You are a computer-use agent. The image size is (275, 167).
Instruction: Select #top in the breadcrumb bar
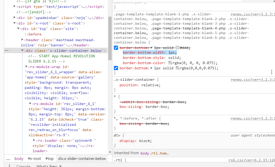(x=50, y=159)
